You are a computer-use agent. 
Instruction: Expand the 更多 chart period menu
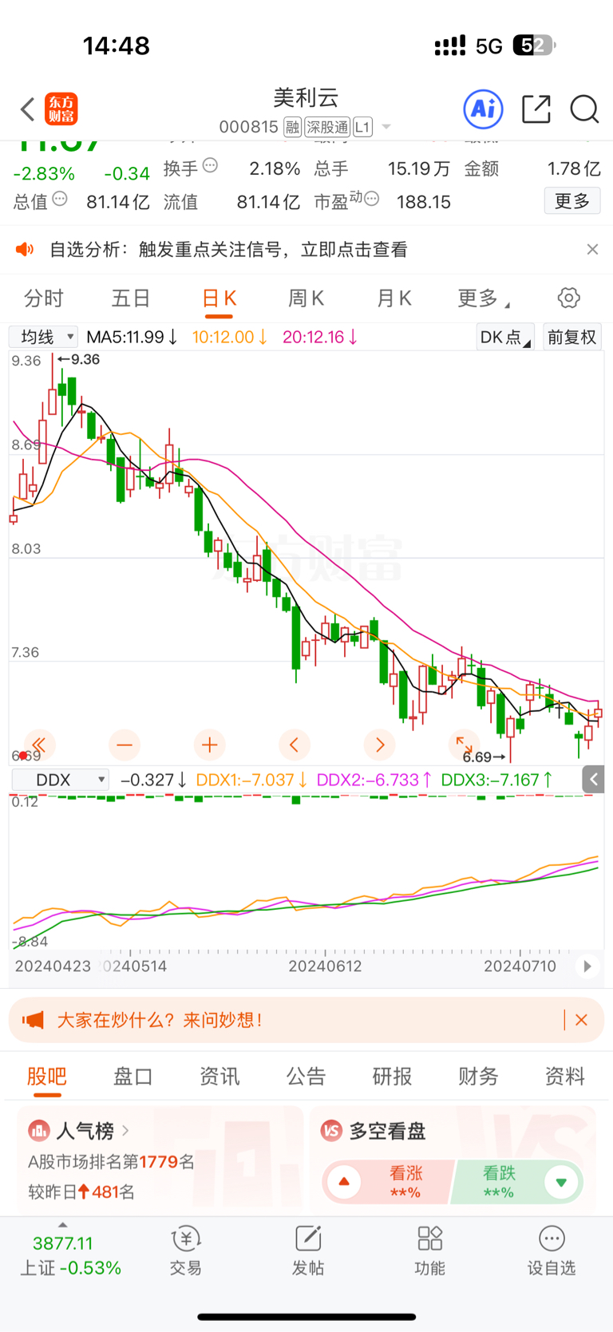[484, 298]
